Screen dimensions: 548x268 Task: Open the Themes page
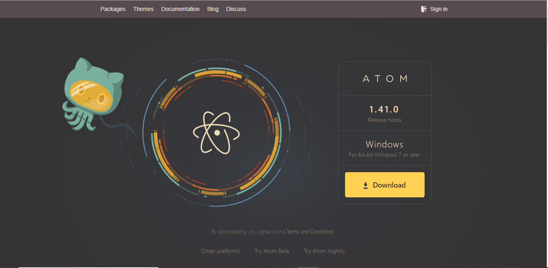(x=143, y=9)
